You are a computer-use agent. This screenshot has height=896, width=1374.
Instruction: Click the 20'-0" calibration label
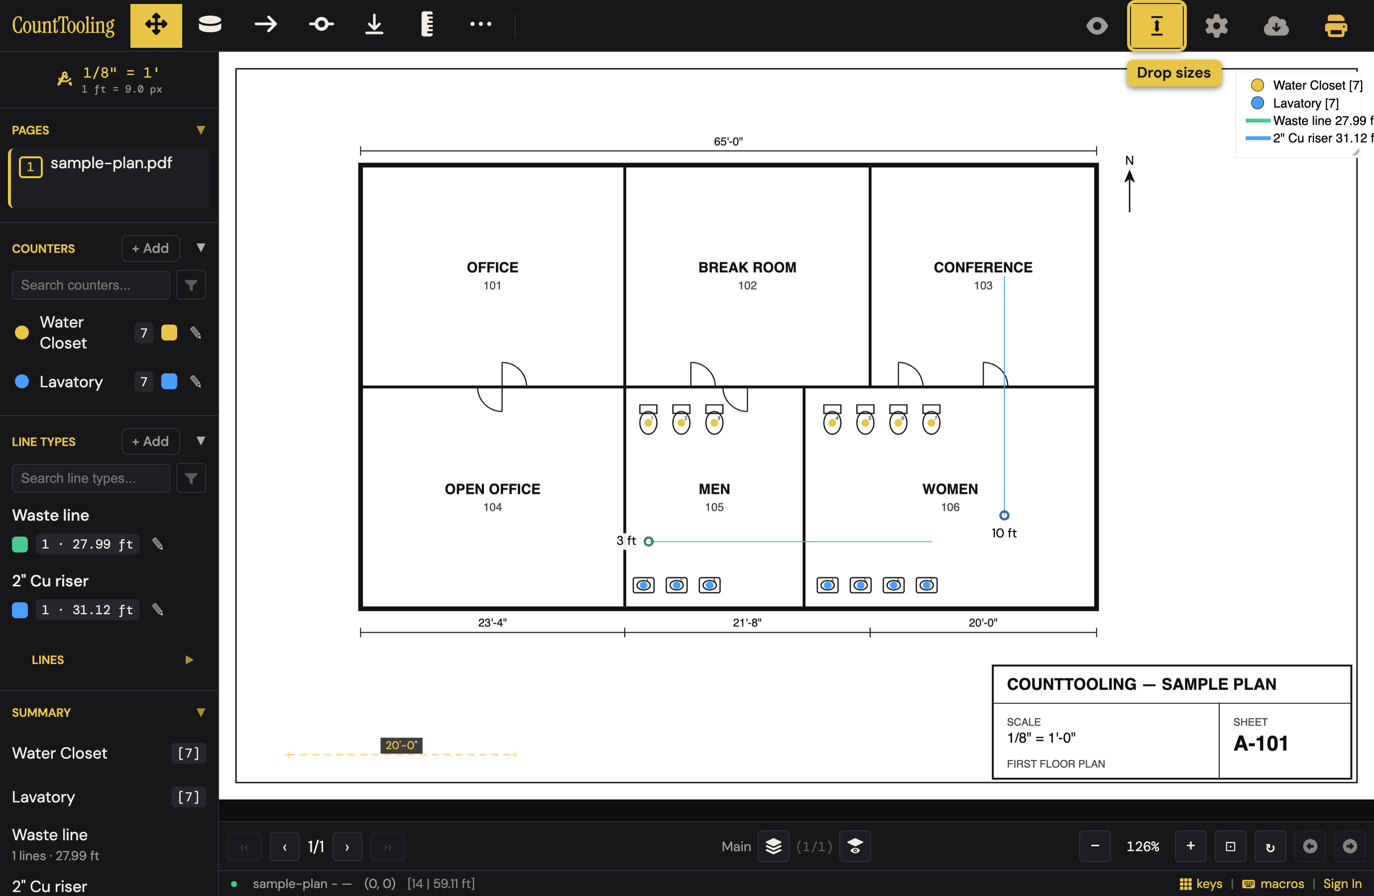(x=401, y=745)
